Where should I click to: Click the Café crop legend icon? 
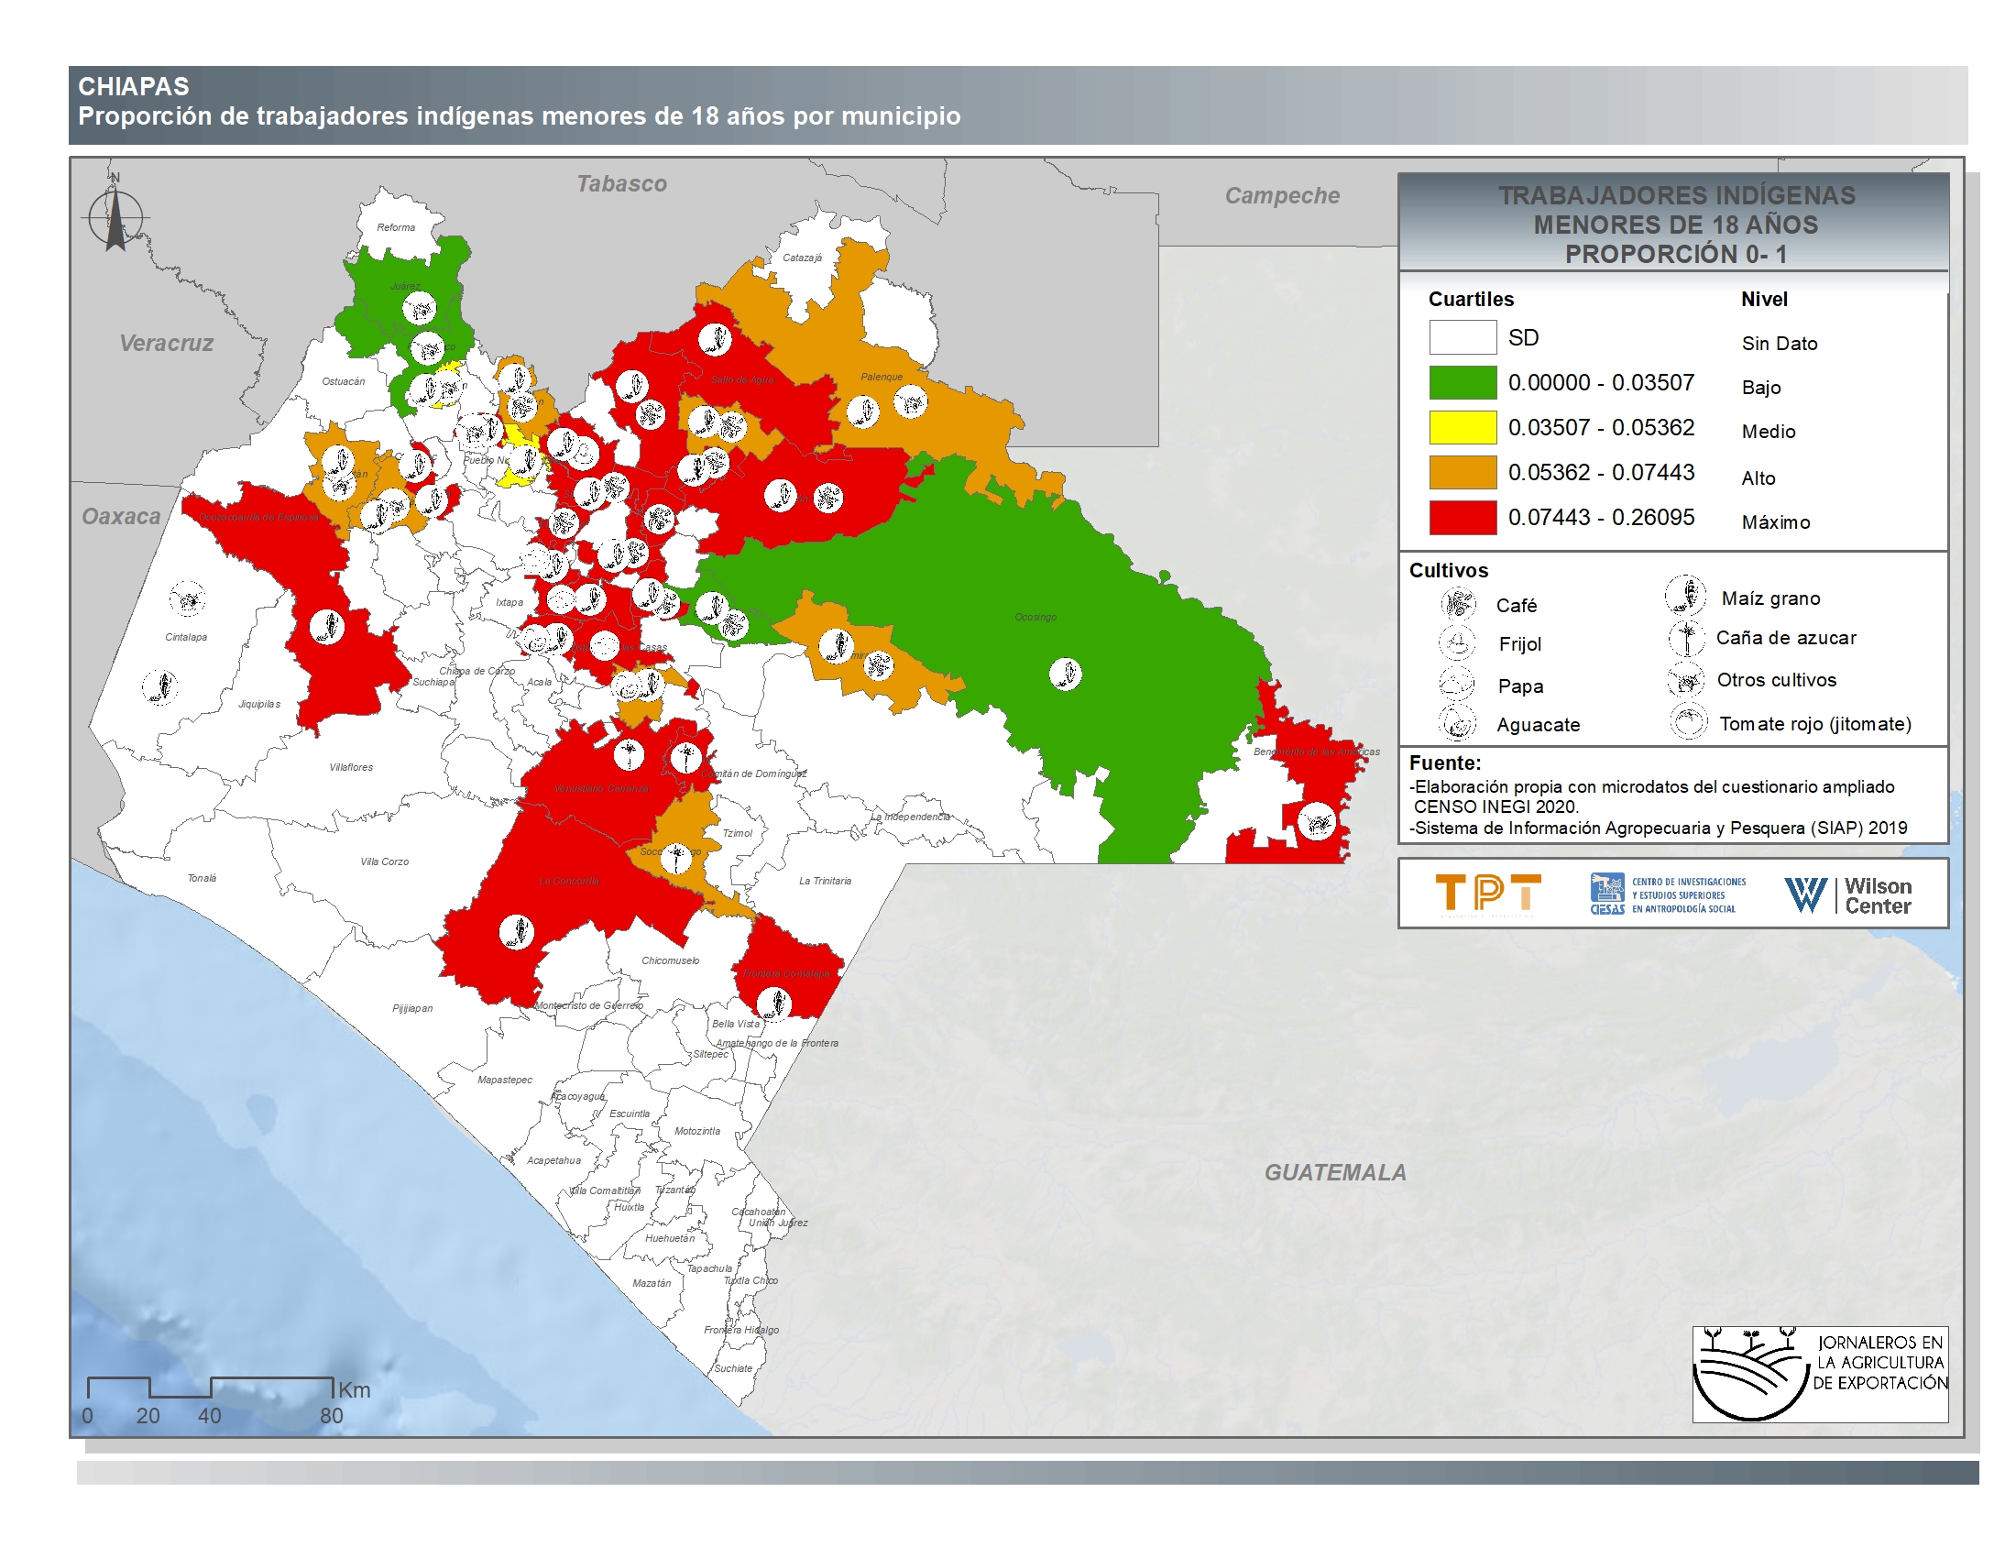(1459, 604)
